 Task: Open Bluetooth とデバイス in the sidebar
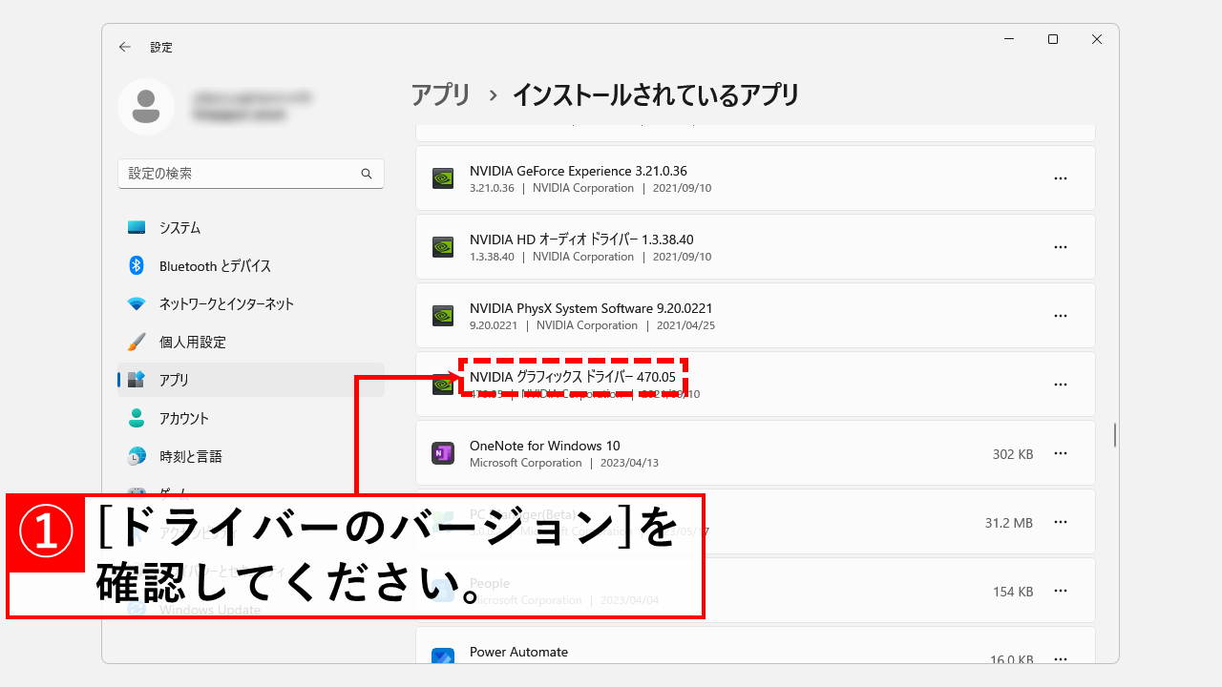pyautogui.click(x=215, y=266)
